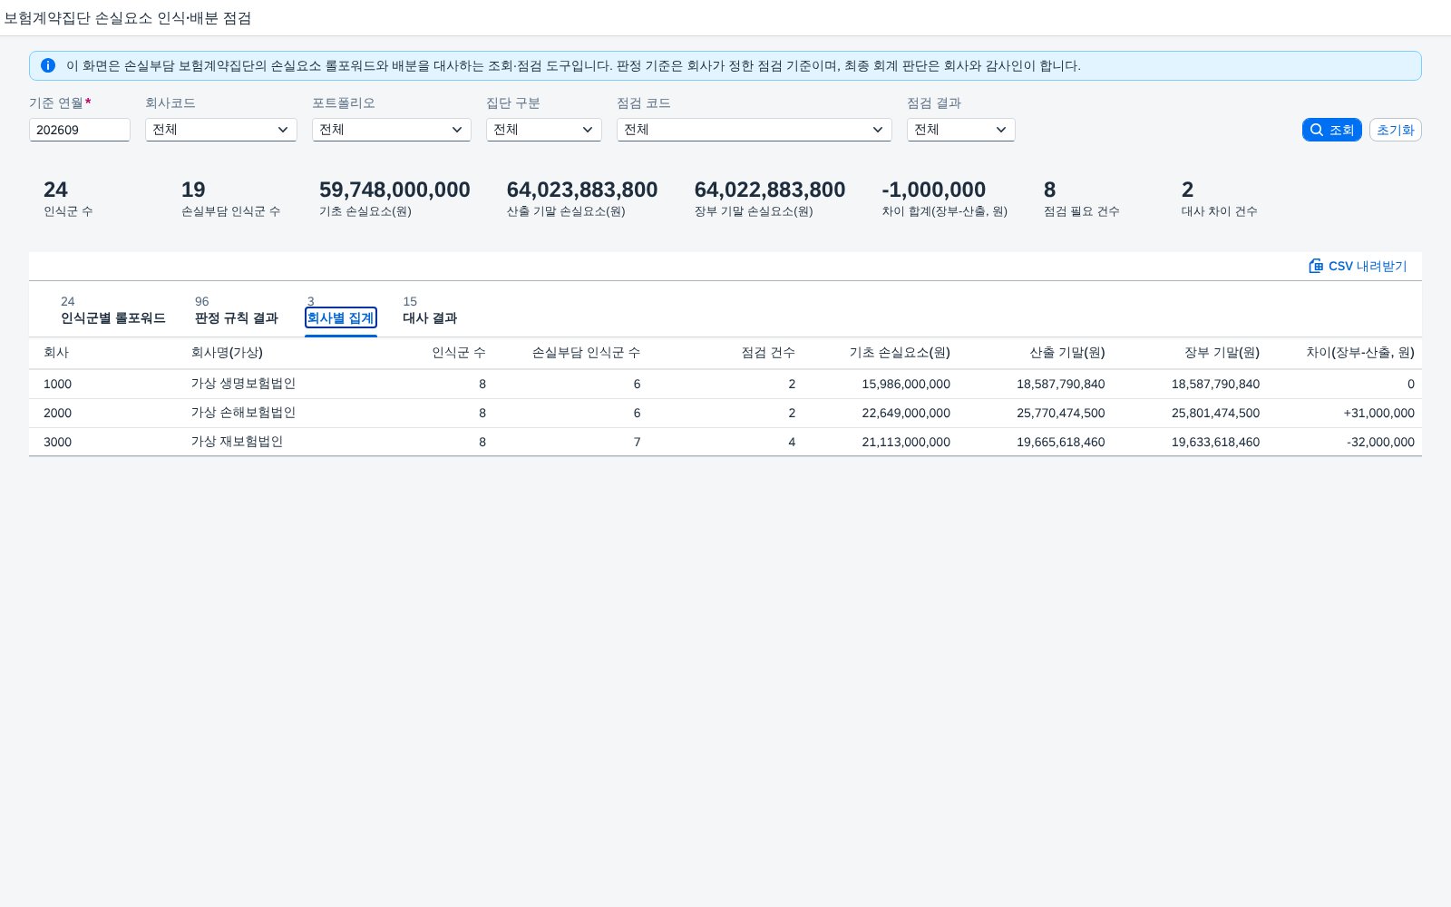Select the 회사별 집계 tab

(341, 318)
